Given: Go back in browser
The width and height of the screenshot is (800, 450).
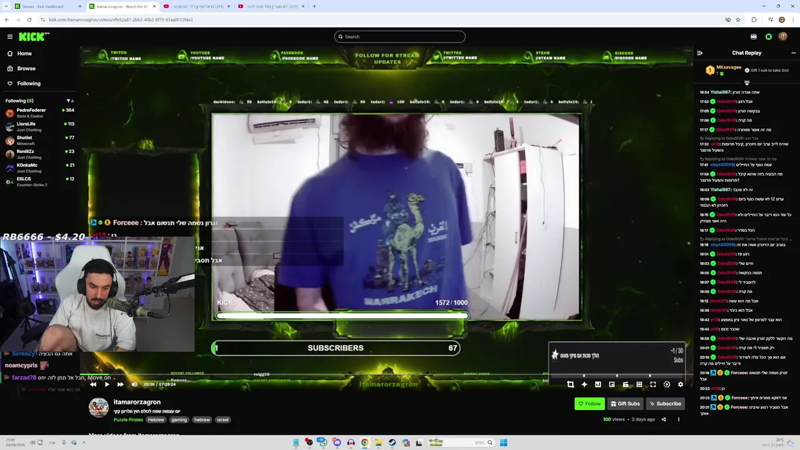Looking at the screenshot, I should click(6, 19).
